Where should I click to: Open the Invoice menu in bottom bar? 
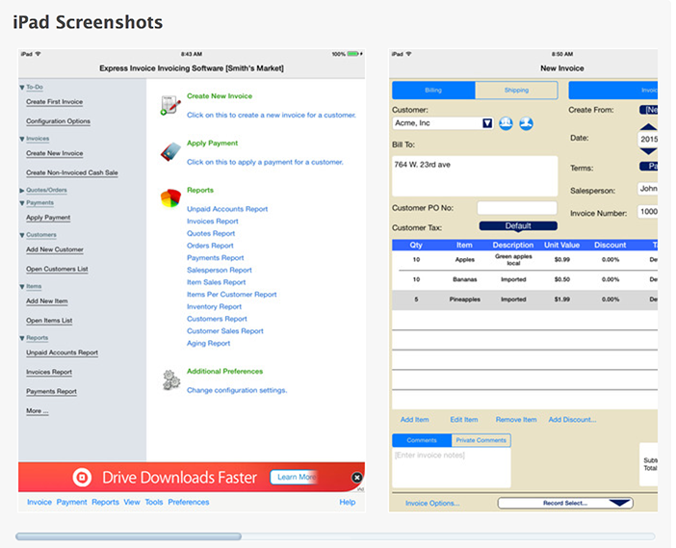coord(39,503)
